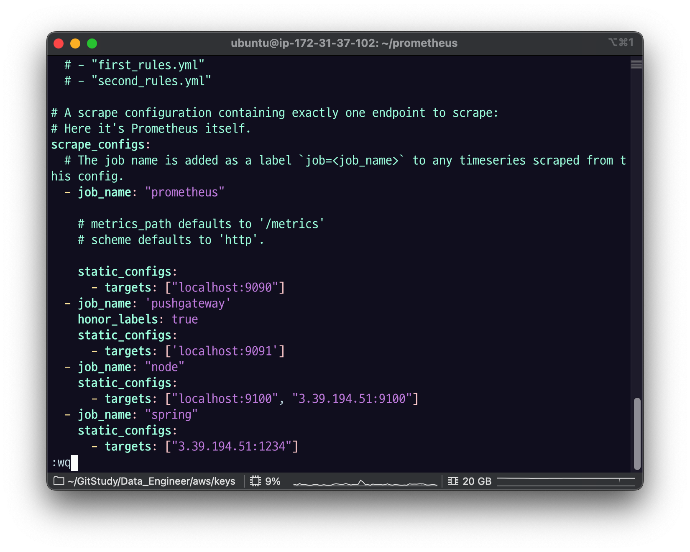Screen dimensions: 690x552
Task: Click the comment "# Here it's Prometheus itself."
Action: point(151,129)
